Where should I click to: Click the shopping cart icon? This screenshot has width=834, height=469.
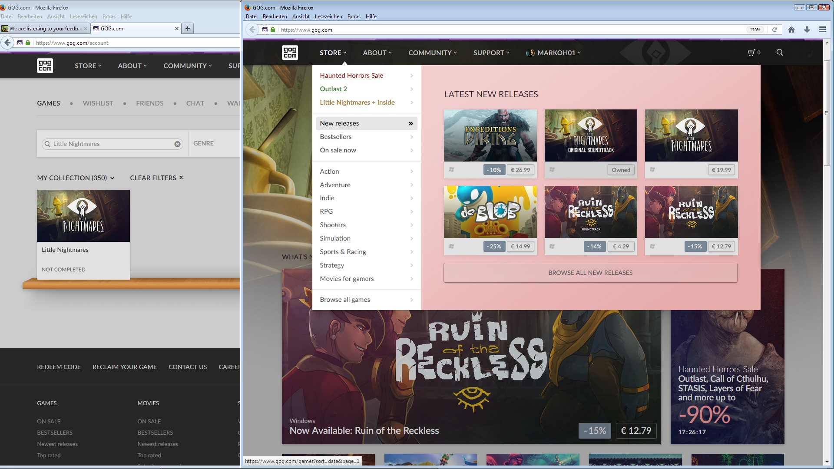pyautogui.click(x=751, y=53)
